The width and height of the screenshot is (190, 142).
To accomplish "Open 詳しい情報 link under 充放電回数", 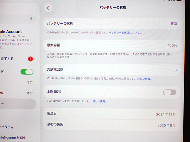I will 144,79.
